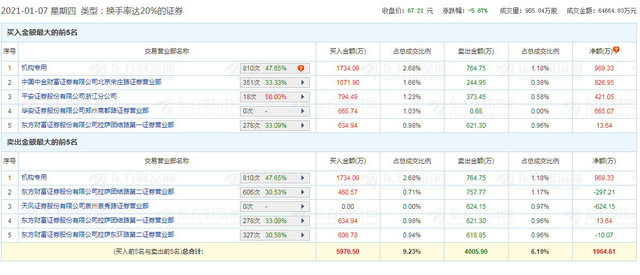Screen dimensions: 640x275
Task: Expand the arrow in the 拉萨团结路第二证券营业部 row
Action: tap(303, 192)
